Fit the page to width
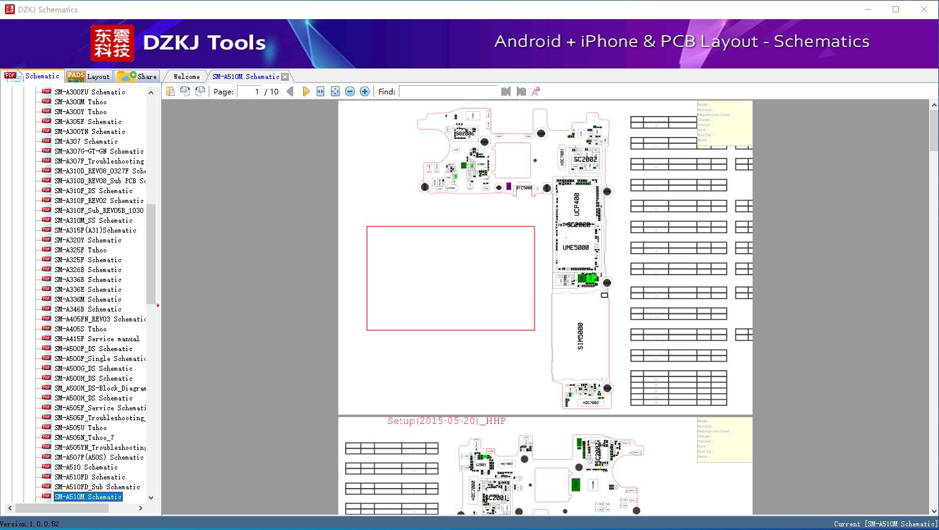This screenshot has height=530, width=939. pos(320,91)
